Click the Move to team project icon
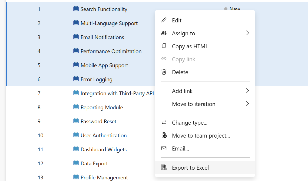The height and width of the screenshot is (181, 308). click(164, 135)
